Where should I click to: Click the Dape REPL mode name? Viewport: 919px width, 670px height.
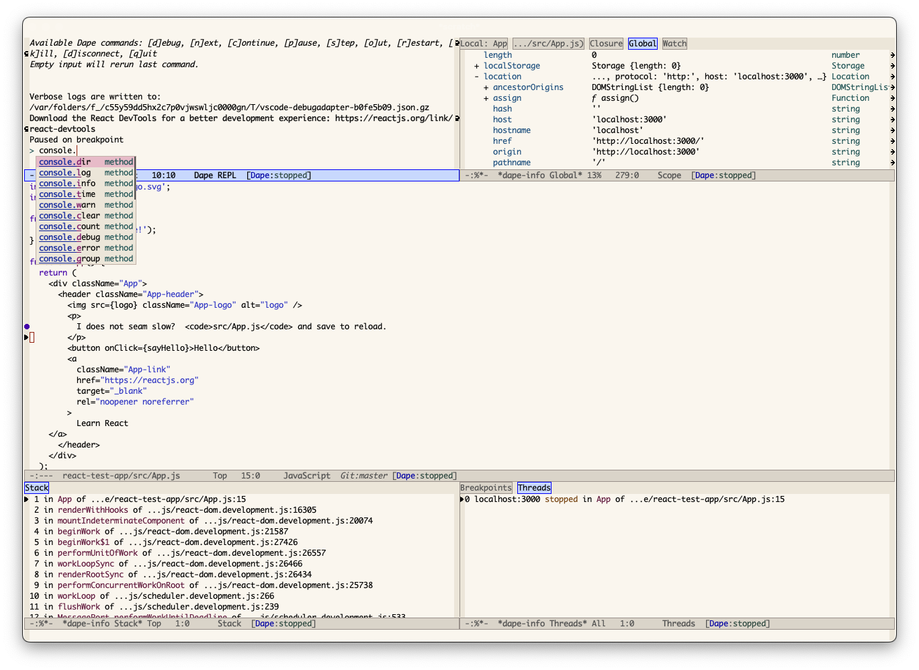pyautogui.click(x=215, y=175)
